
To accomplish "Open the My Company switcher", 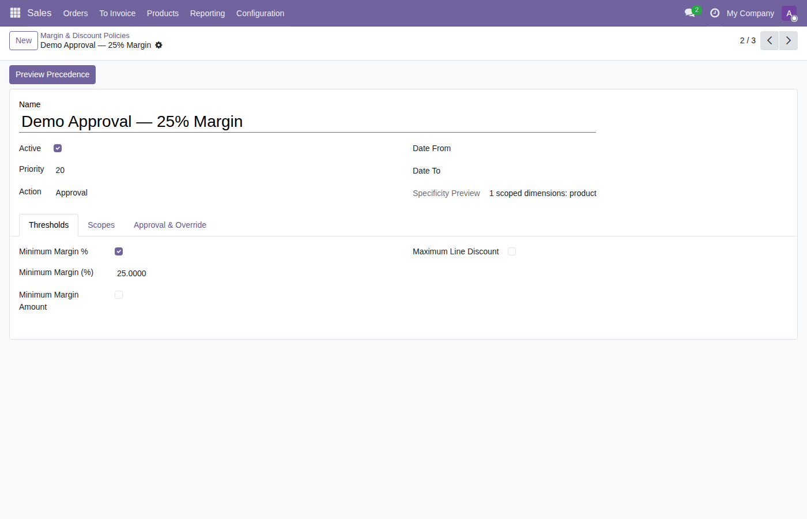I will [751, 13].
